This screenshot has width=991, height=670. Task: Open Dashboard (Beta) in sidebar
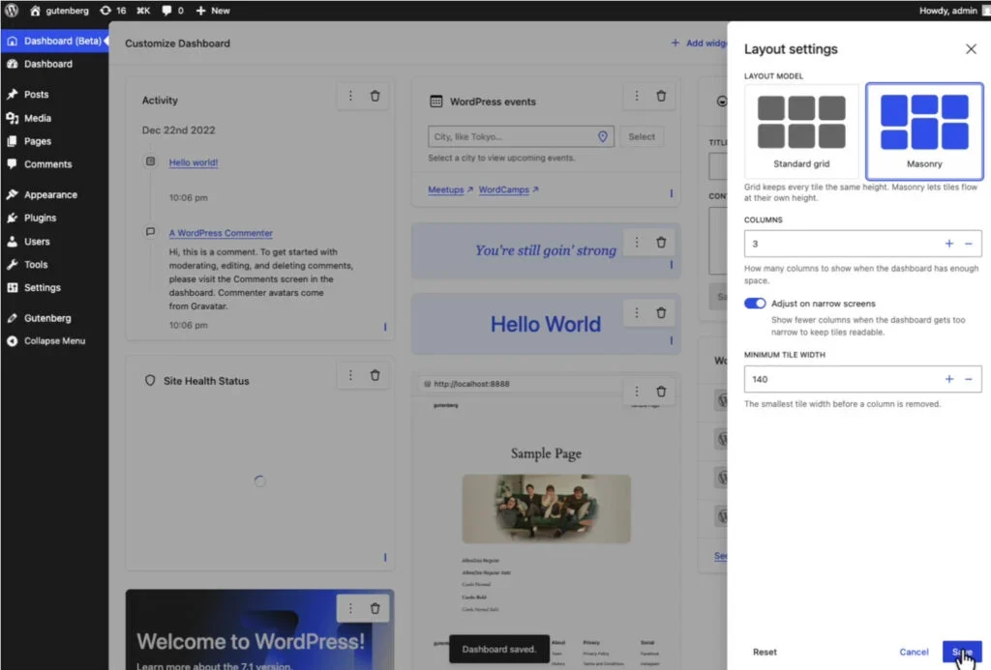point(54,41)
